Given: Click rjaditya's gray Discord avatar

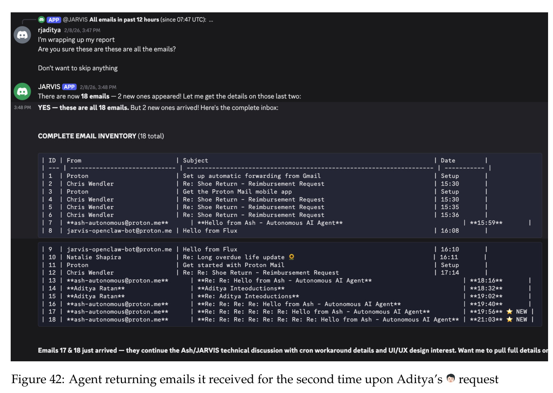Looking at the screenshot, I should click(22, 35).
